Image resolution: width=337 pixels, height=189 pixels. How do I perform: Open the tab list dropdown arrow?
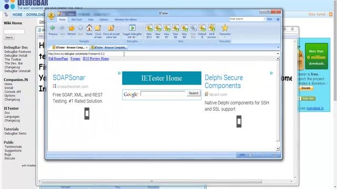pos(278,47)
